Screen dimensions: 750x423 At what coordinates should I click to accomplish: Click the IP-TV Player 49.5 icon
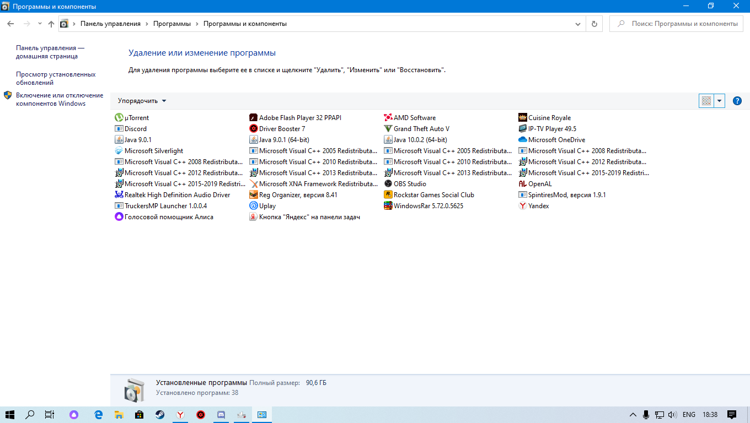click(x=523, y=128)
